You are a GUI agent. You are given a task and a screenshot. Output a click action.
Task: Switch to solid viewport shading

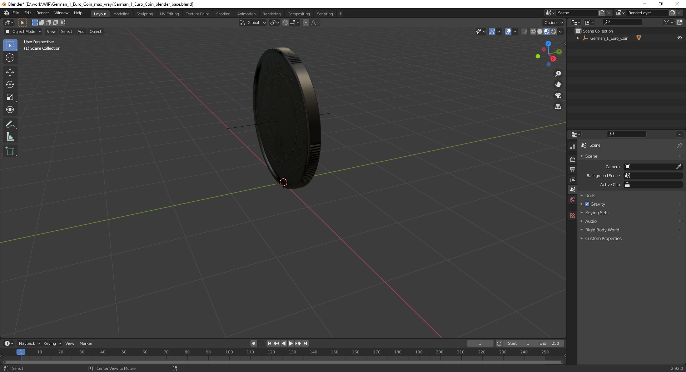pyautogui.click(x=540, y=31)
